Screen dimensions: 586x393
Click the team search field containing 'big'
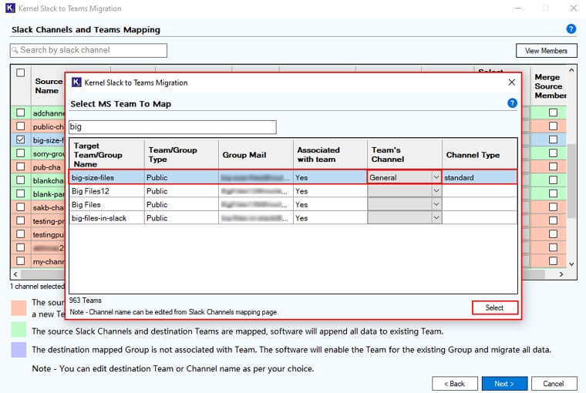[x=173, y=127]
